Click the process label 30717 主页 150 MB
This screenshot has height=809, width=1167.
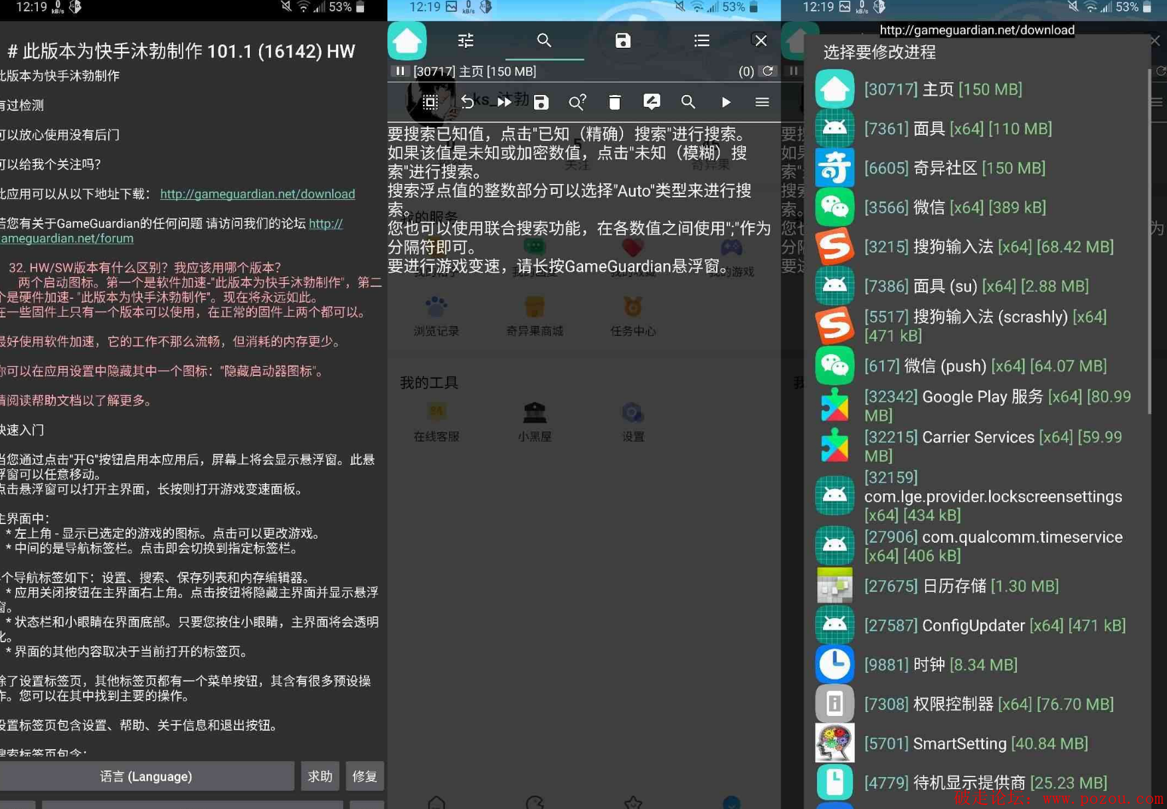(474, 71)
